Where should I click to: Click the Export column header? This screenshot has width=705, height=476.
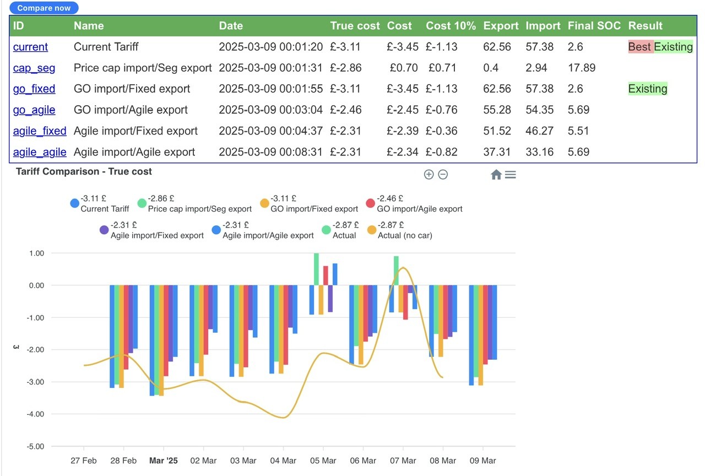501,26
